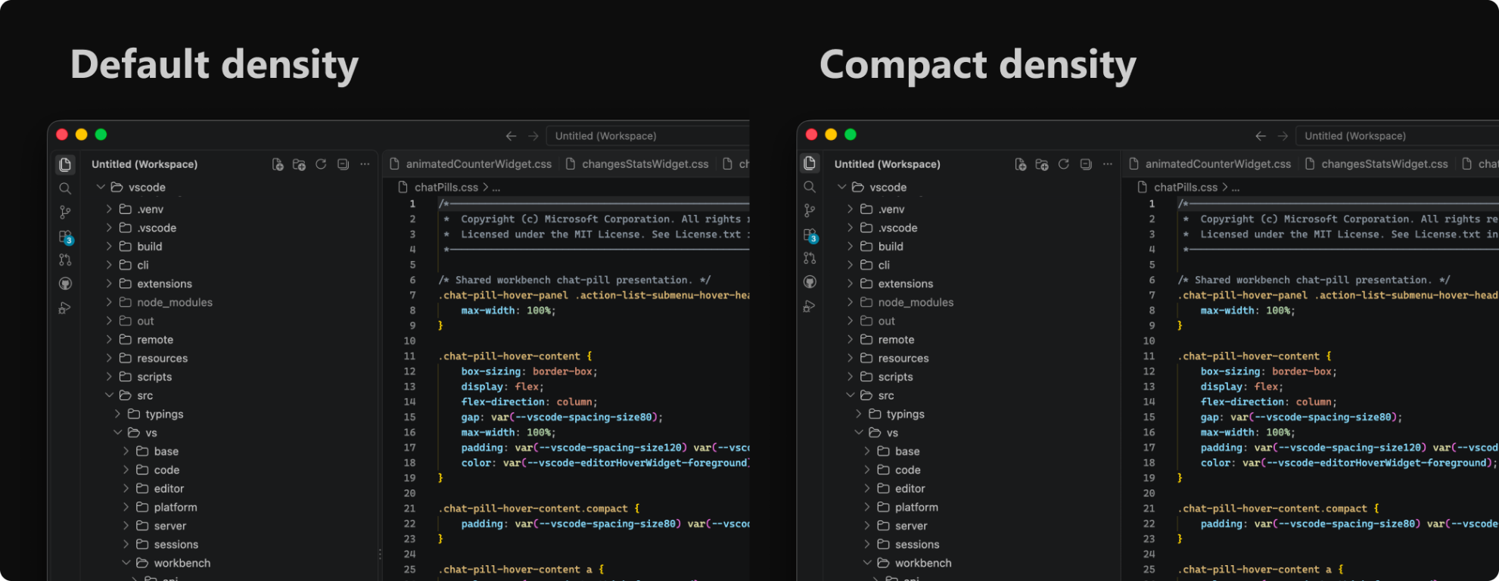Image resolution: width=1499 pixels, height=581 pixels.
Task: Click GitHub icon in Default density activity bar
Action: (x=65, y=284)
